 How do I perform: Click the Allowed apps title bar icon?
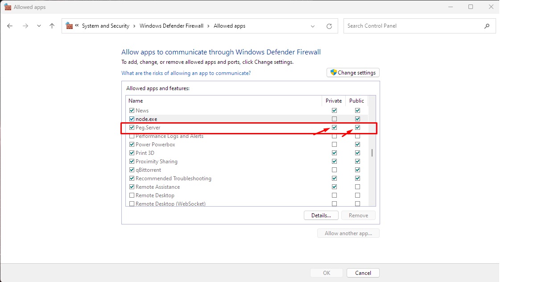point(8,7)
